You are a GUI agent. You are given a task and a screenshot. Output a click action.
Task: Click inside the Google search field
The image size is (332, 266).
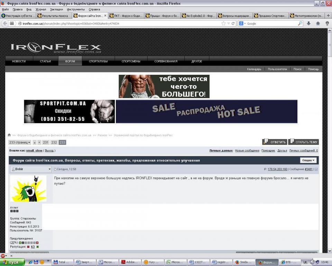point(270,24)
